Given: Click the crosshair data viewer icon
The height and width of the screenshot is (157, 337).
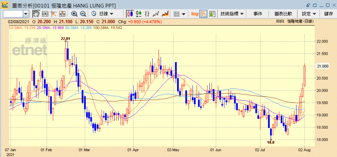Looking at the screenshot, I should coord(45,14).
